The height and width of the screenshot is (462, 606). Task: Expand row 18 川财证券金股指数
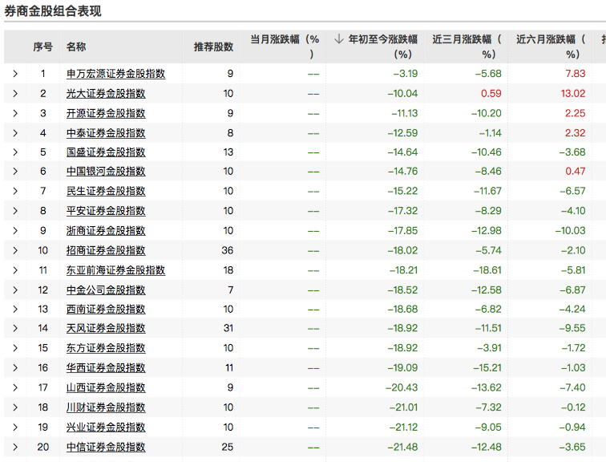pos(15,407)
